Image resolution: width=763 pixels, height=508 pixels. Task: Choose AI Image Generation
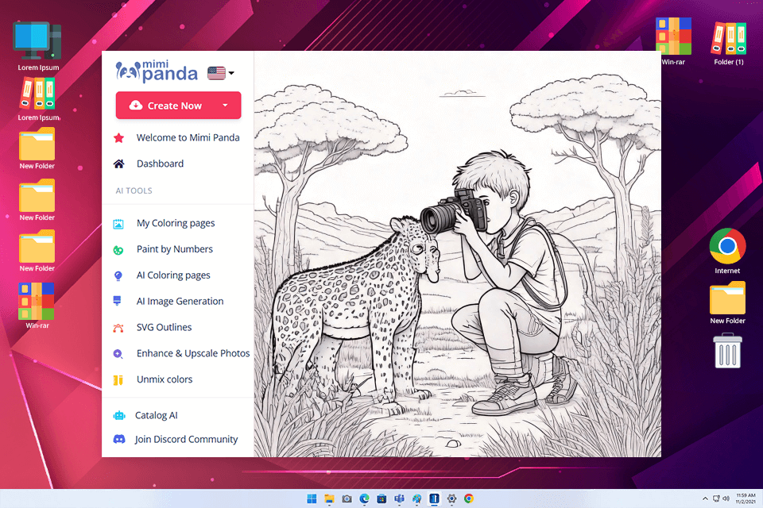(x=180, y=302)
